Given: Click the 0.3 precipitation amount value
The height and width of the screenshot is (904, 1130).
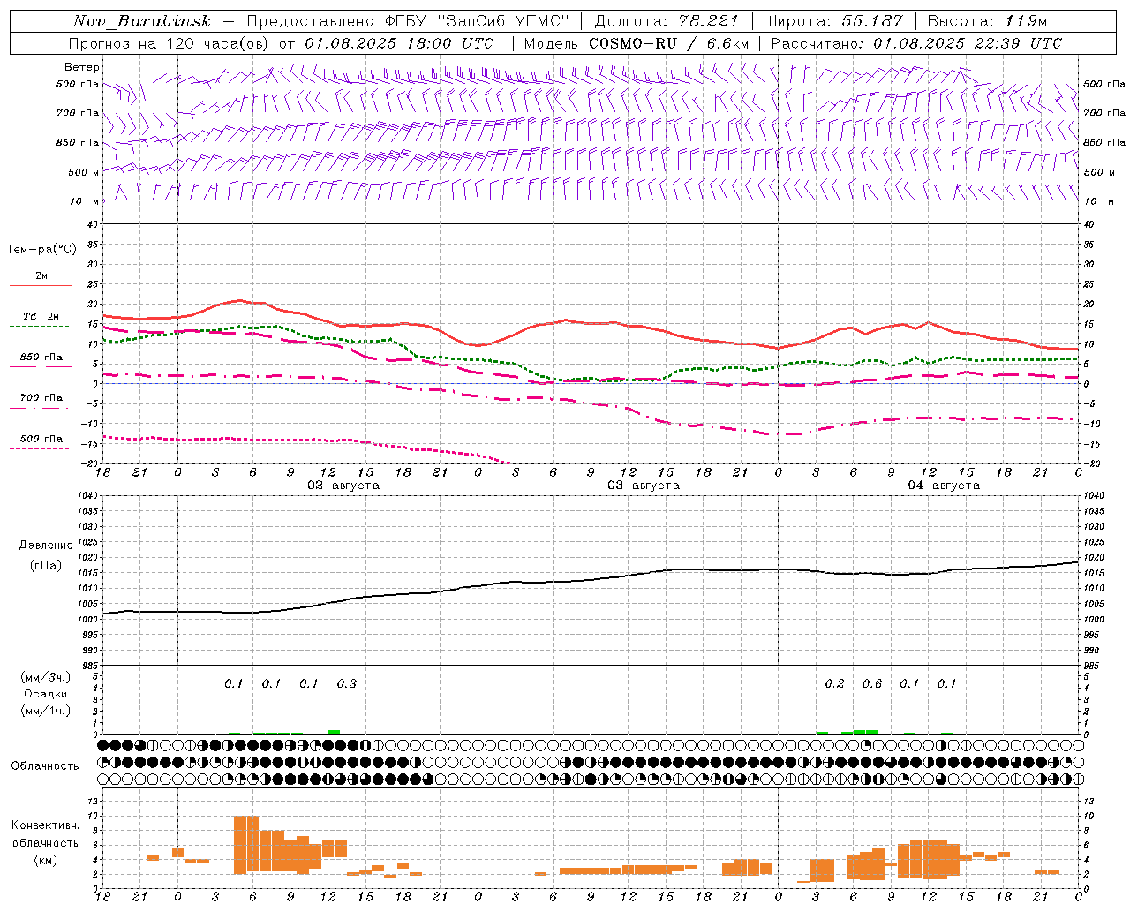Looking at the screenshot, I should coord(347,683).
